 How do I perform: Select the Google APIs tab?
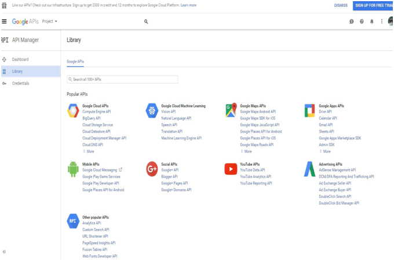(75, 61)
